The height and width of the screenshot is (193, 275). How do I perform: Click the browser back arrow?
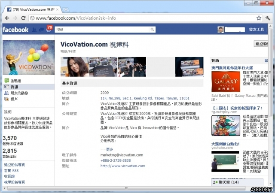click(7, 18)
